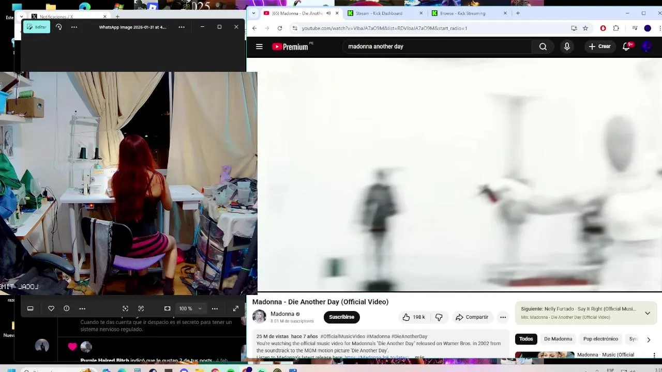
Task: Open media controls icon in Chrome toolbar
Action: [x=635, y=28]
